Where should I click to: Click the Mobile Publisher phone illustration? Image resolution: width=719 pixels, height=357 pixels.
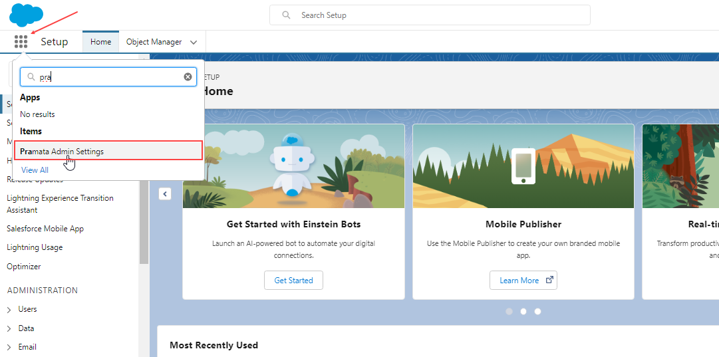tap(523, 166)
